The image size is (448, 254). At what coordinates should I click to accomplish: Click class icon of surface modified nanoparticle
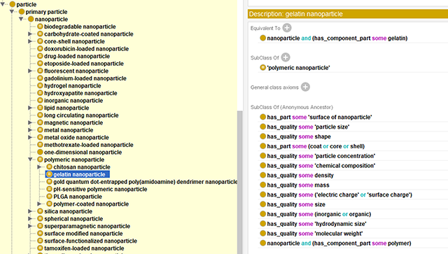[40, 234]
